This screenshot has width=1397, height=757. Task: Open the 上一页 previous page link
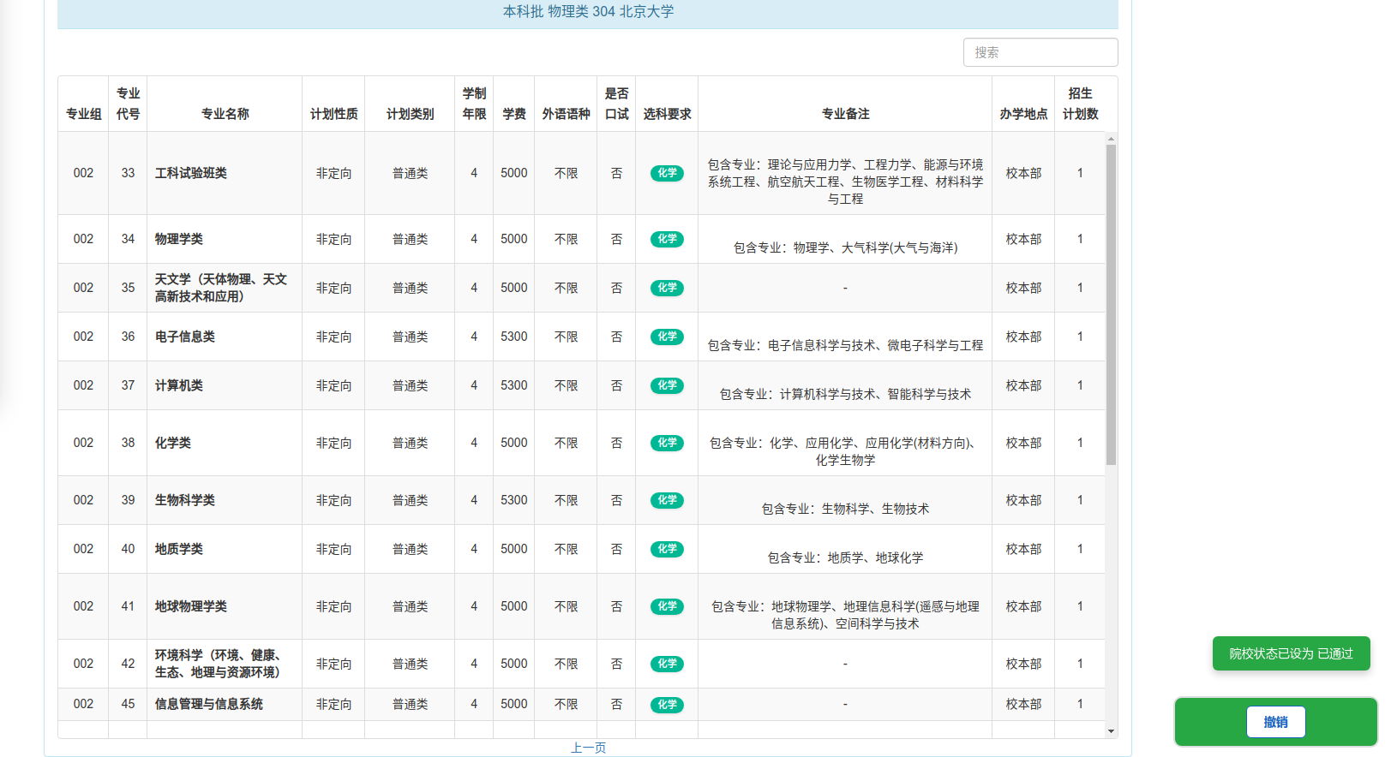click(588, 748)
